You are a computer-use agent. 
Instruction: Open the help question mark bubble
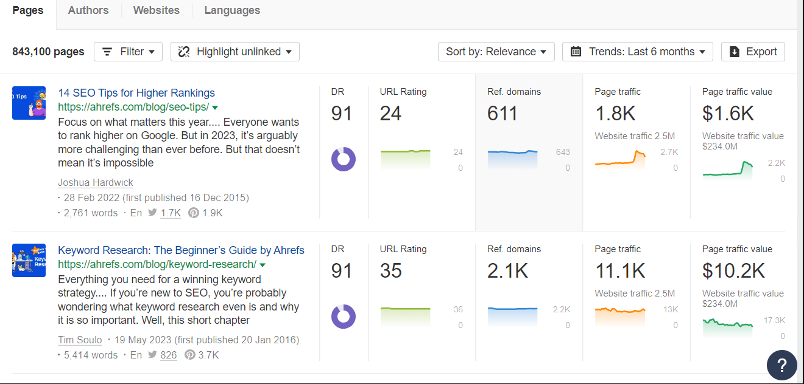click(x=782, y=365)
